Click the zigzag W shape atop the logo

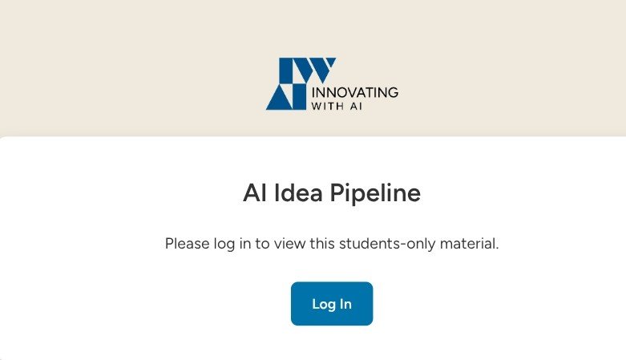pos(315,70)
